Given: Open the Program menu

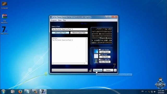Looking at the screenshot, I should tap(54, 20).
